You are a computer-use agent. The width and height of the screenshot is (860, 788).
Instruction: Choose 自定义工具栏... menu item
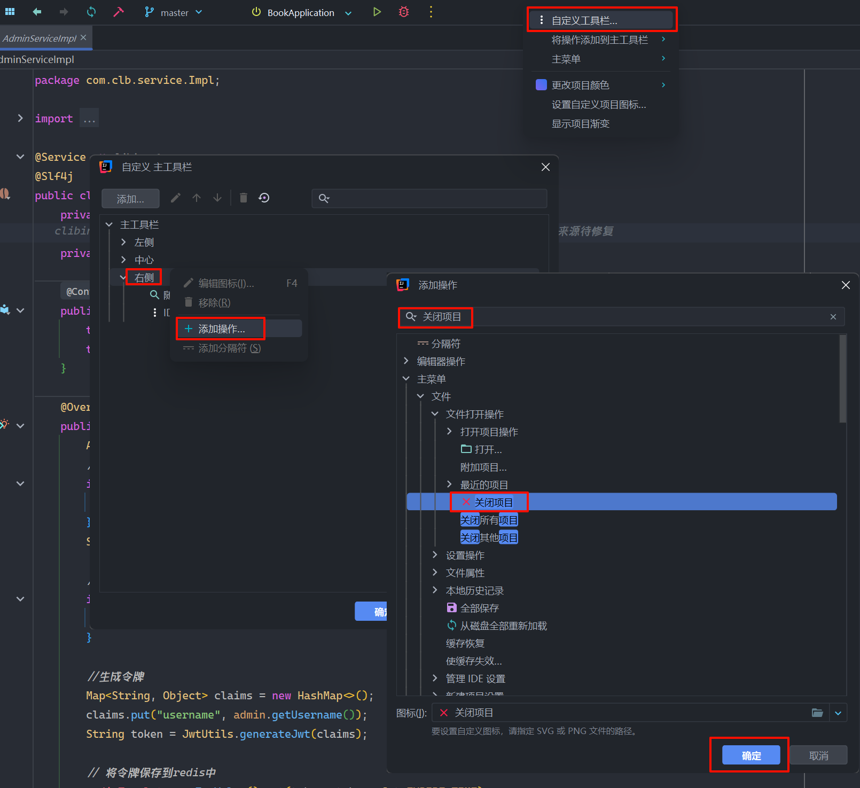point(584,20)
